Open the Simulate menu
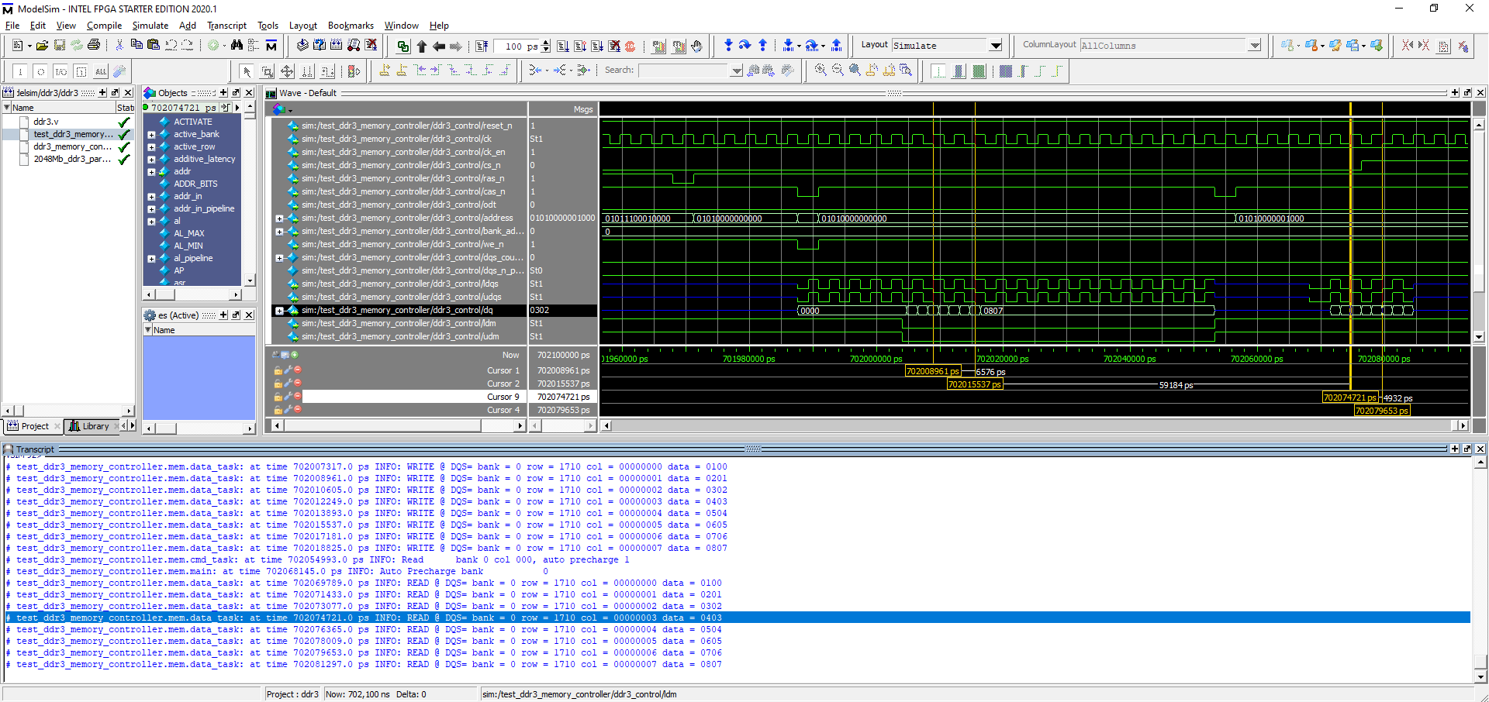Image resolution: width=1489 pixels, height=702 pixels. [x=150, y=26]
